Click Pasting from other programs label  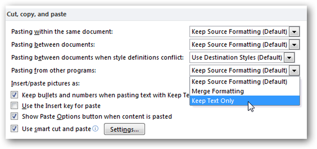[x=54, y=71]
